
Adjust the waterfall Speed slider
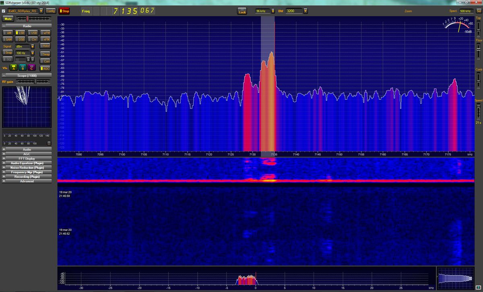click(479, 111)
